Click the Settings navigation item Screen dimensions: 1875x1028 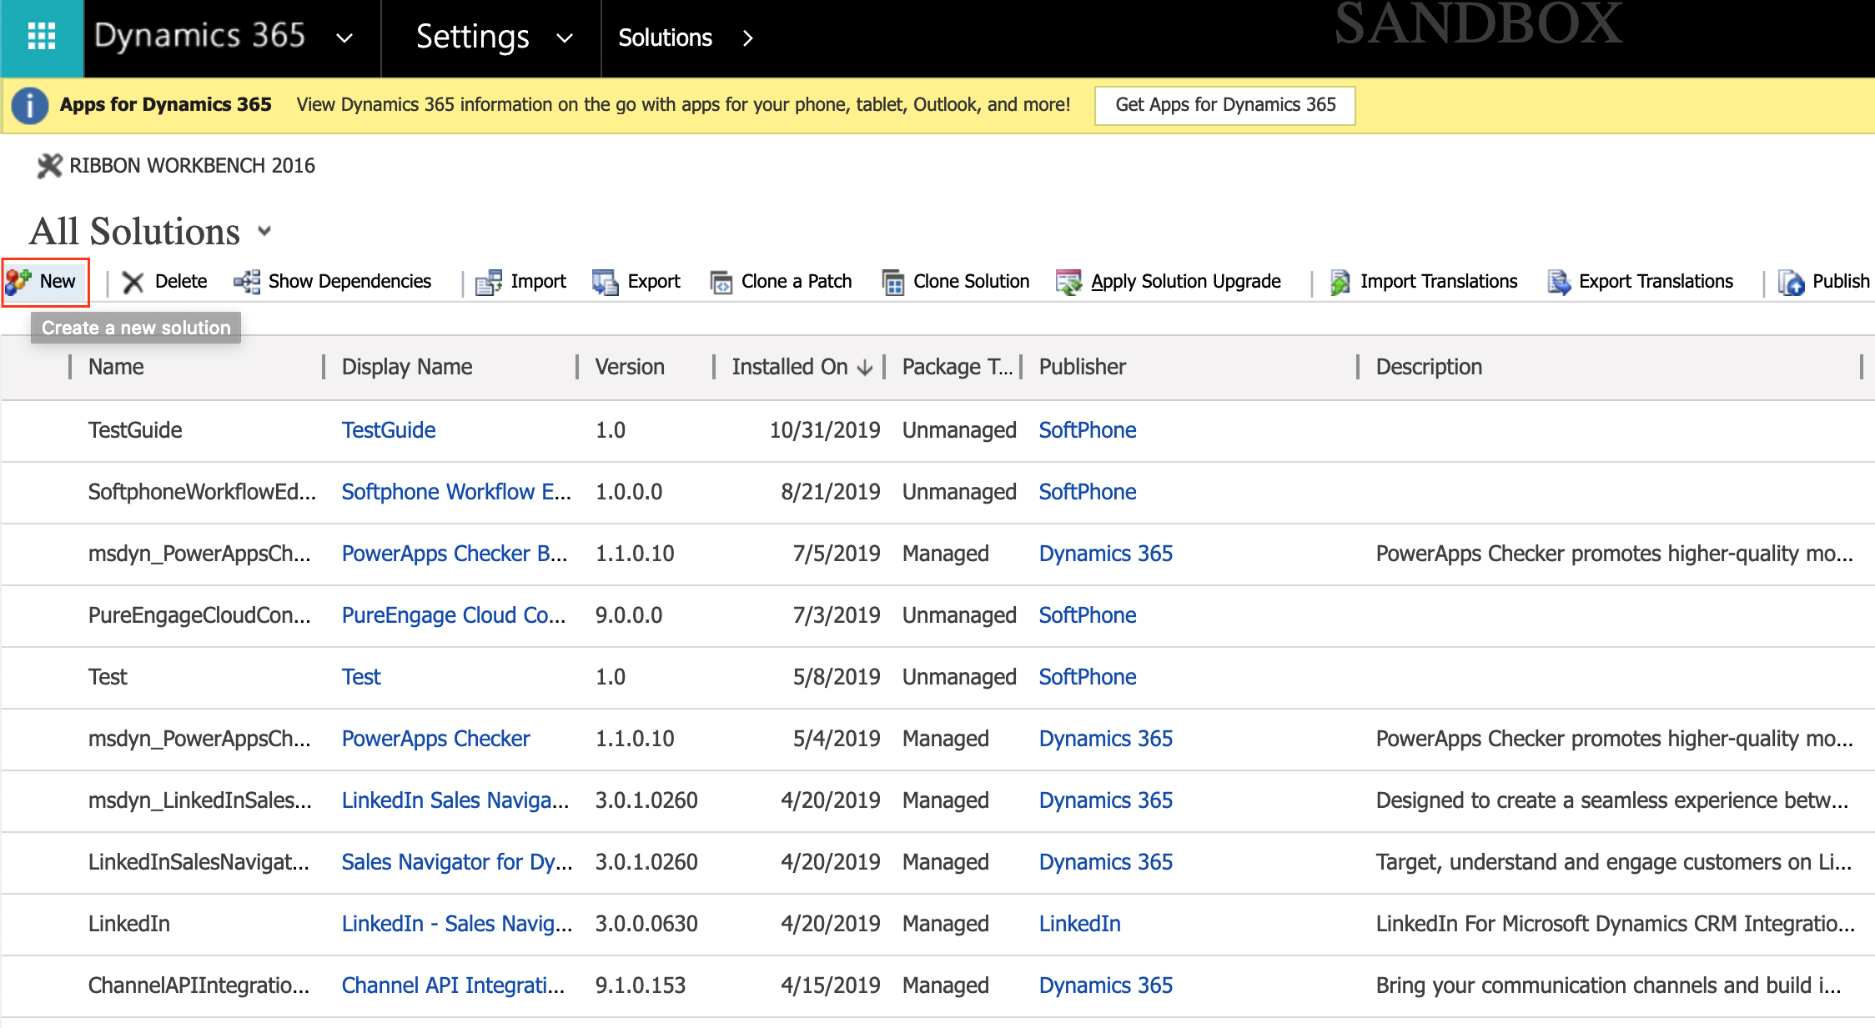click(x=473, y=37)
